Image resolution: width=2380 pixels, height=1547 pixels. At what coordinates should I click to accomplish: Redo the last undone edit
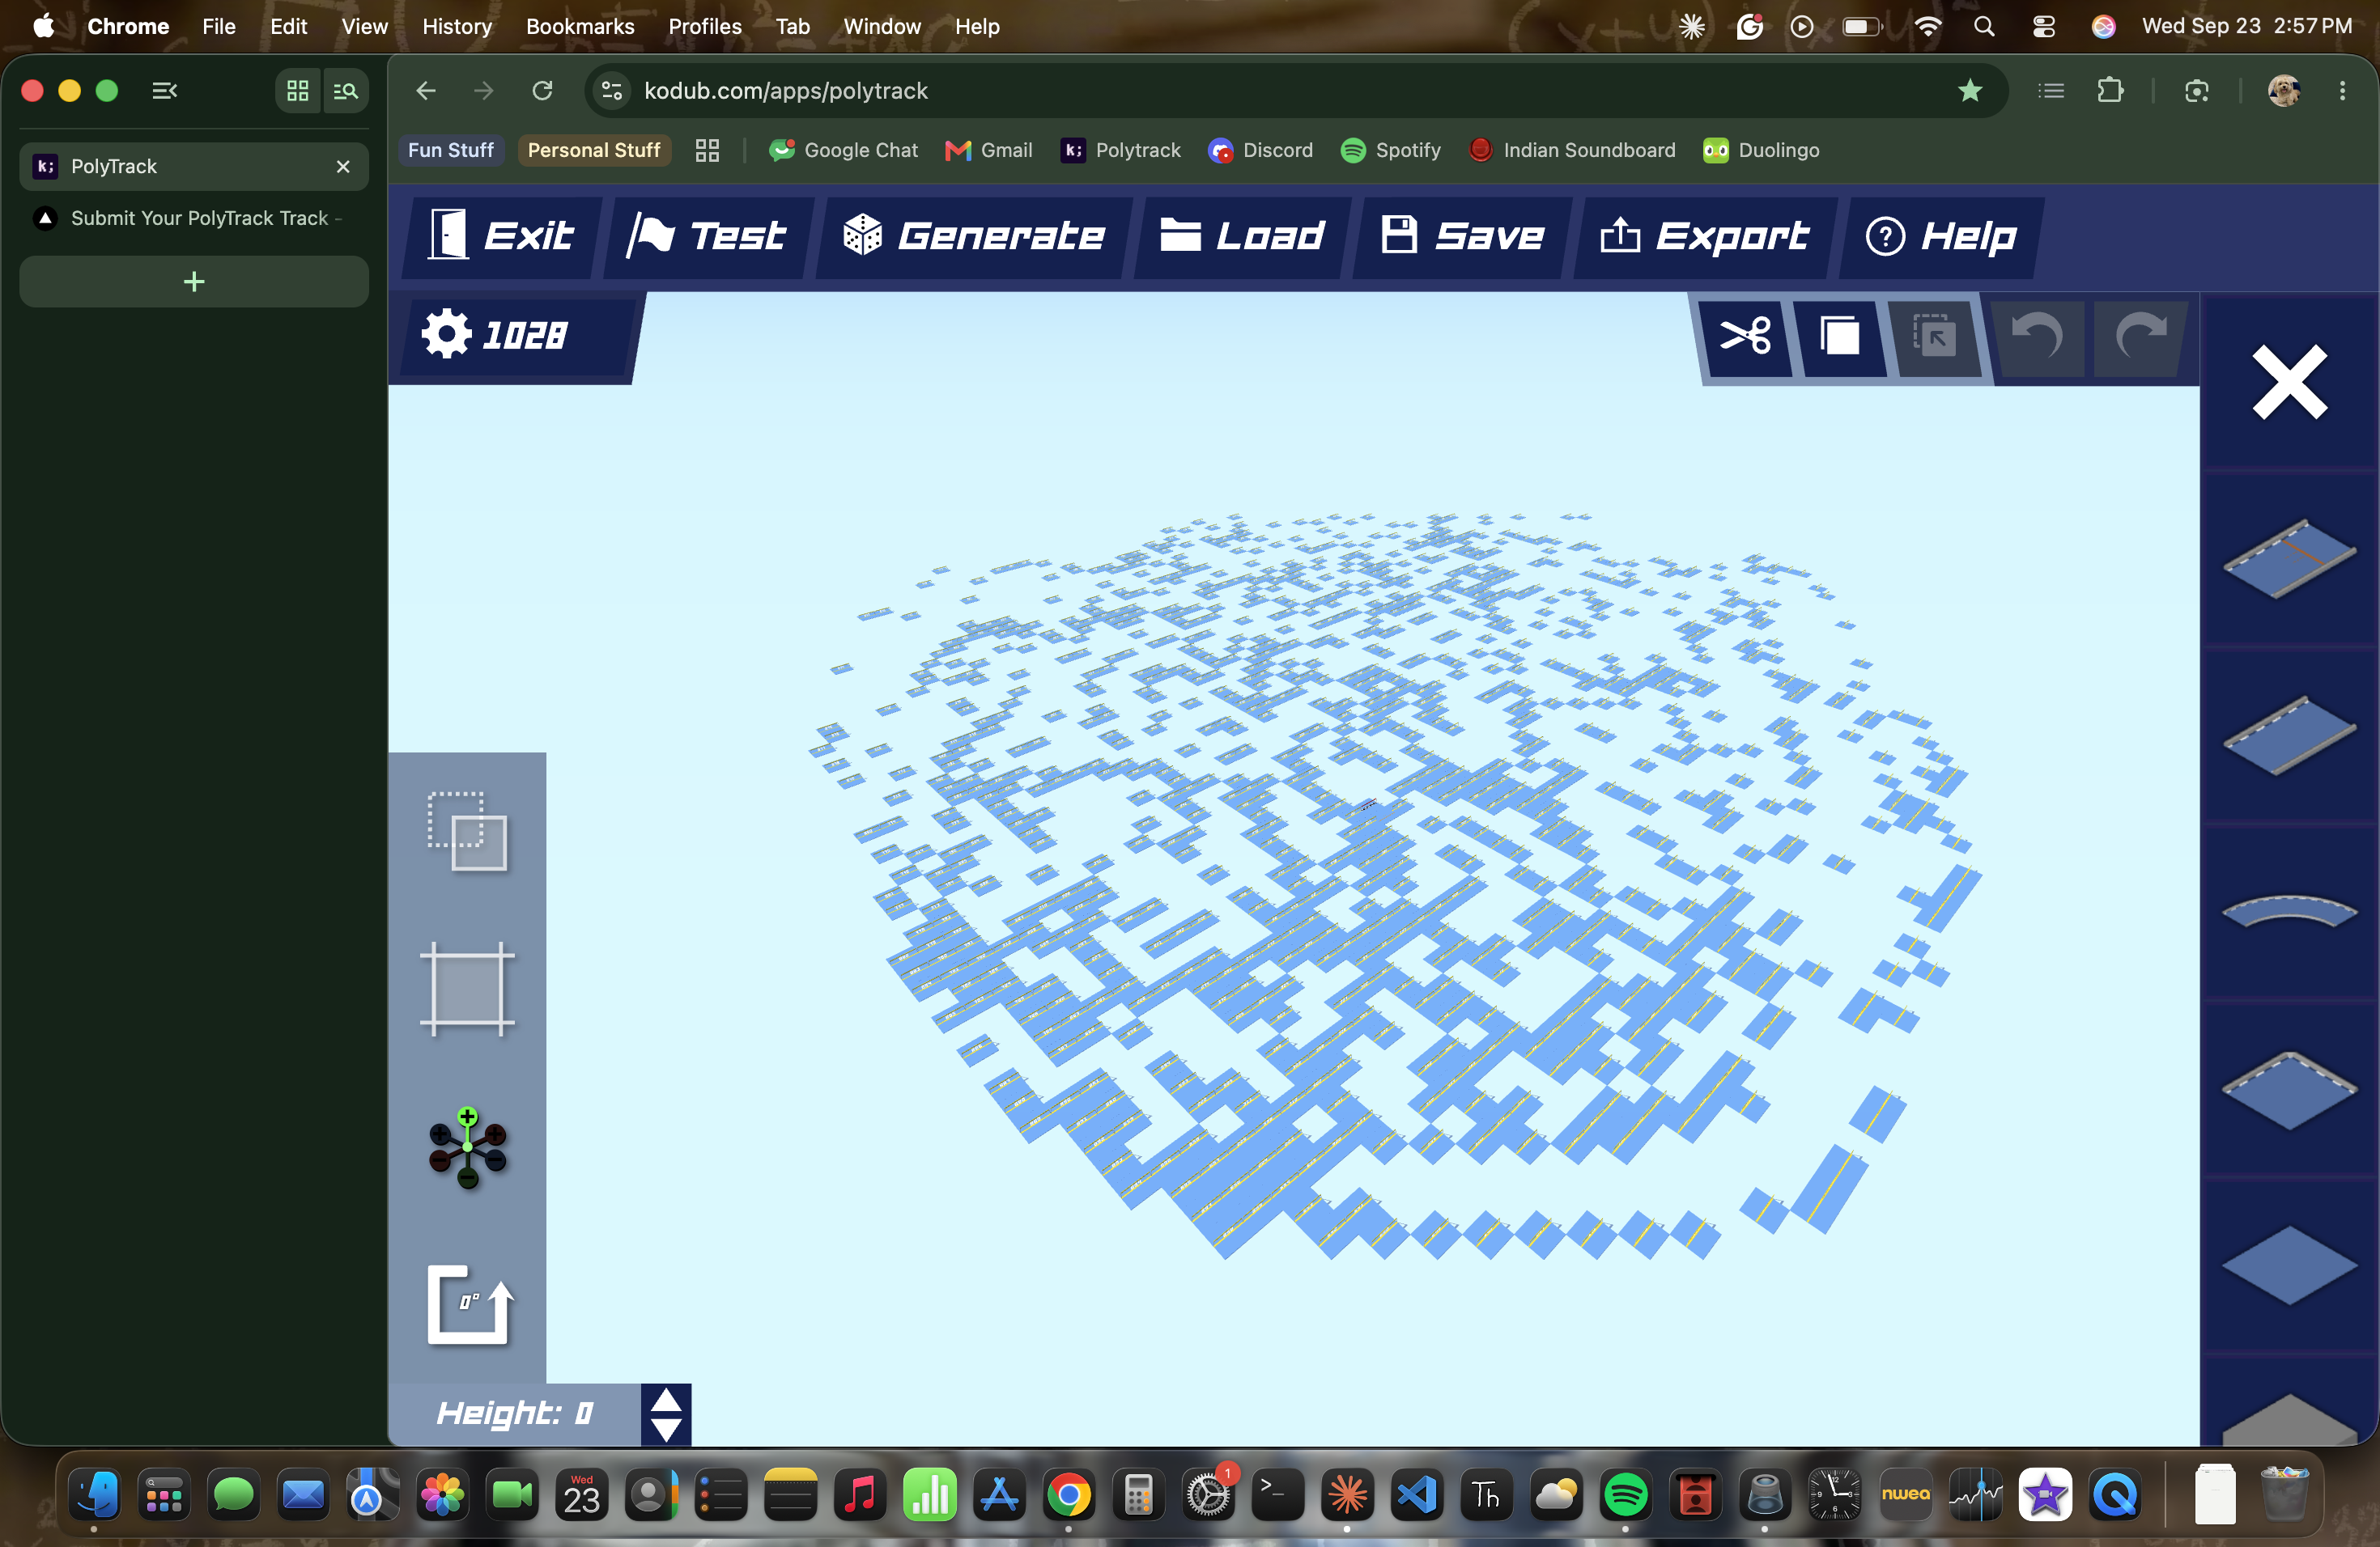tap(2140, 336)
